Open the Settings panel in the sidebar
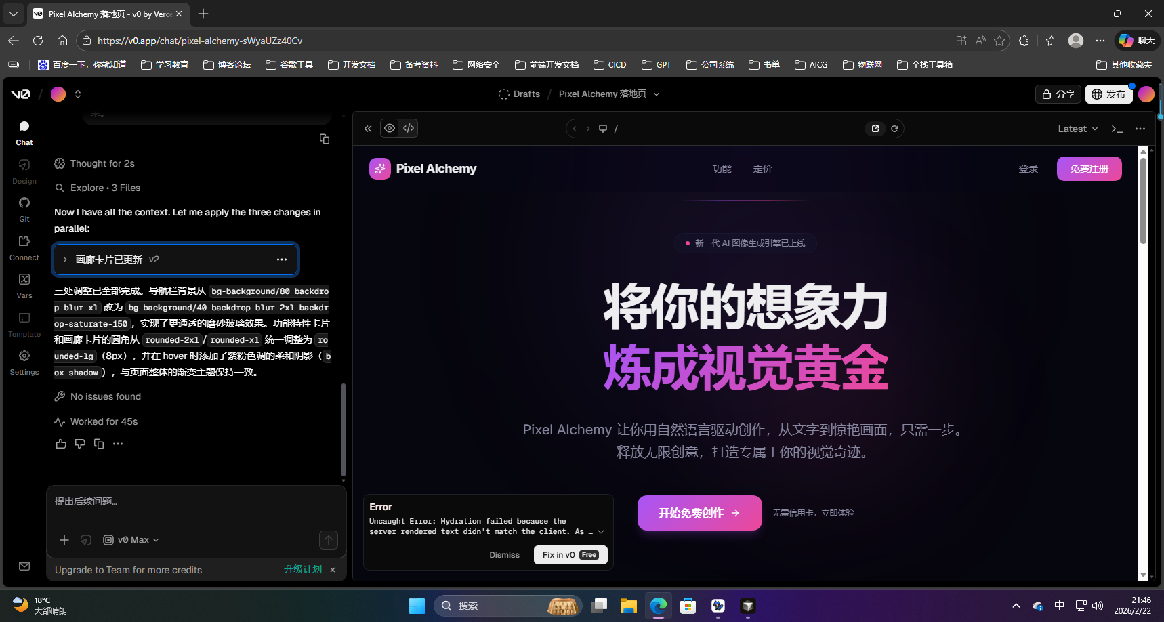Image resolution: width=1164 pixels, height=622 pixels. 24,361
